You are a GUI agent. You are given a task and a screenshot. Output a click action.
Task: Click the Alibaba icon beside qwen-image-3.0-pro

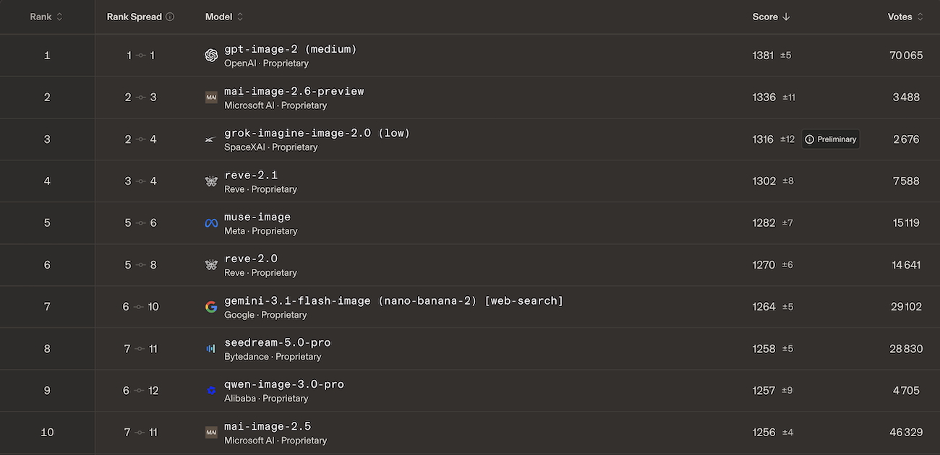[x=211, y=391]
